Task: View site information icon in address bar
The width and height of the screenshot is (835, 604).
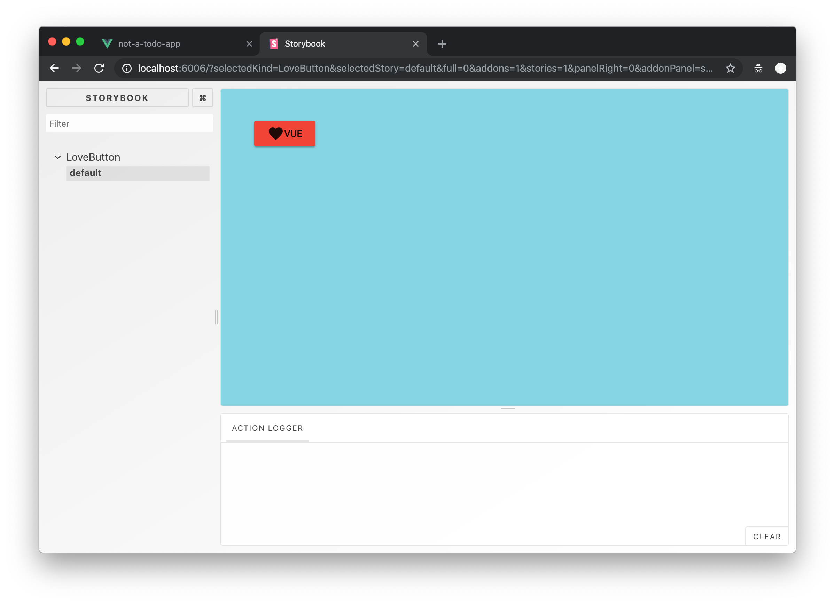Action: [127, 69]
